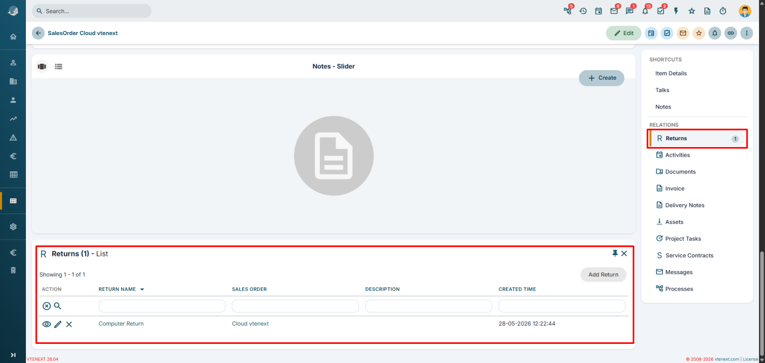Open the three-dot more actions menu
Image resolution: width=765 pixels, height=363 pixels.
click(746, 33)
